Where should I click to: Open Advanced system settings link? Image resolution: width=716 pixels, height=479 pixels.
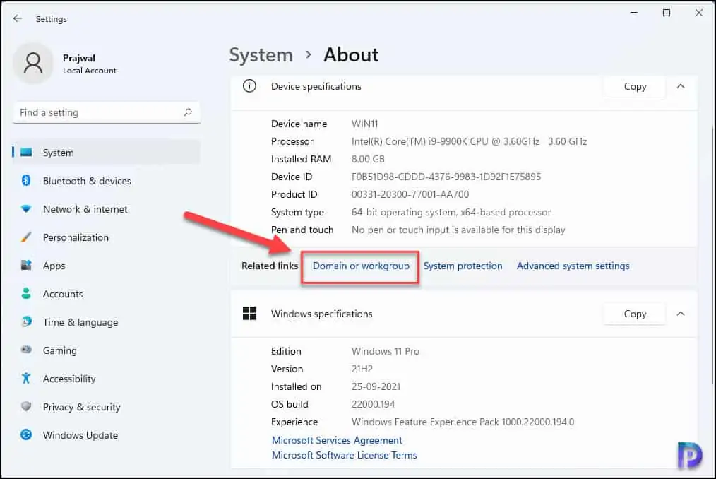click(x=573, y=266)
